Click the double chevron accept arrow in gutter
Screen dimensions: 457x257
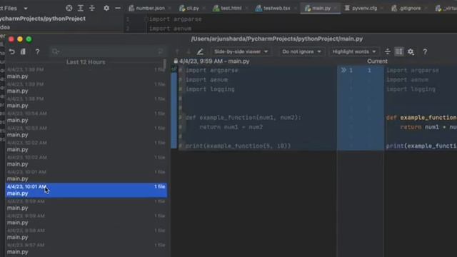click(343, 70)
